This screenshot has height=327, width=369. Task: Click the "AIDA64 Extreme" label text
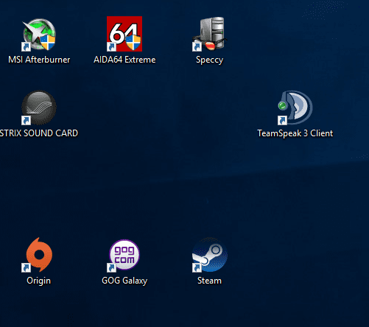tap(124, 60)
